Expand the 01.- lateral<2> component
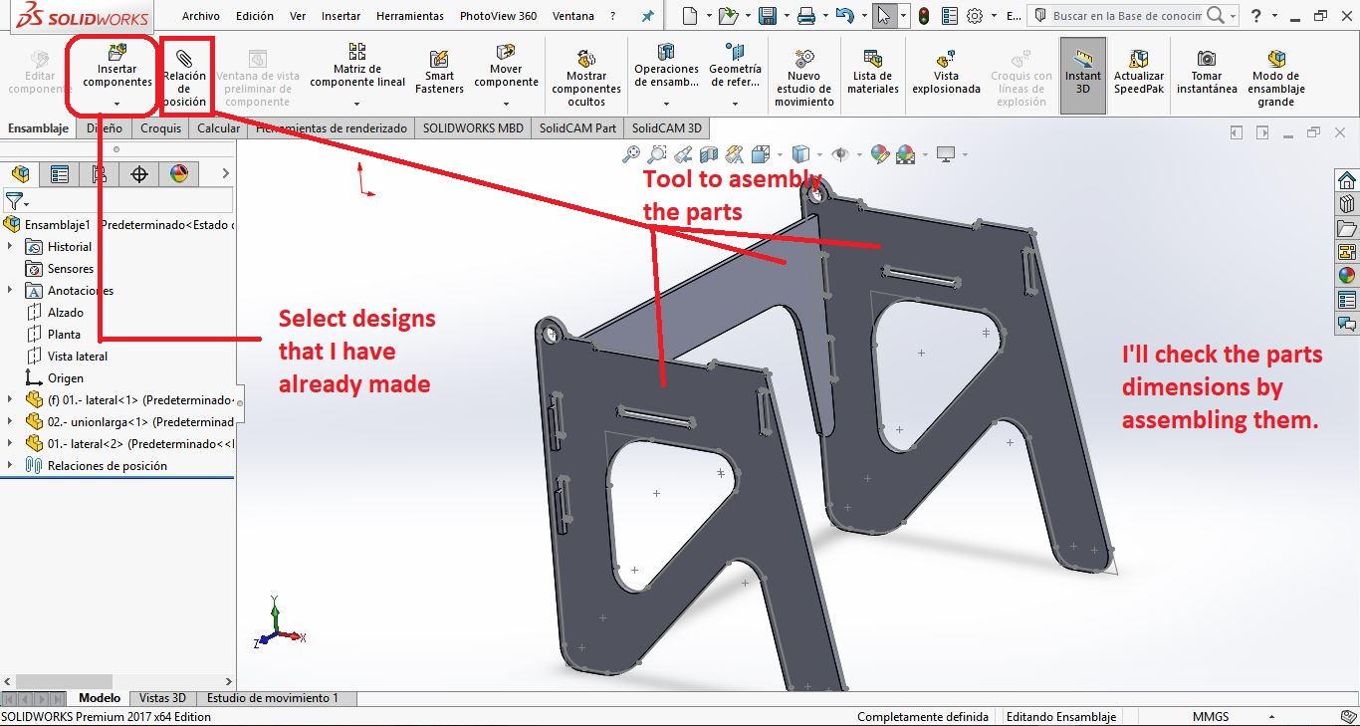This screenshot has width=1360, height=726. 10,443
